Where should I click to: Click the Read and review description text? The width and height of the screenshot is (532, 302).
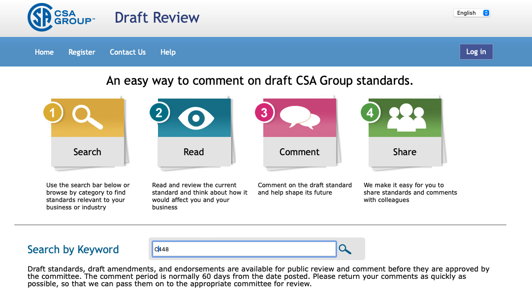tap(199, 196)
